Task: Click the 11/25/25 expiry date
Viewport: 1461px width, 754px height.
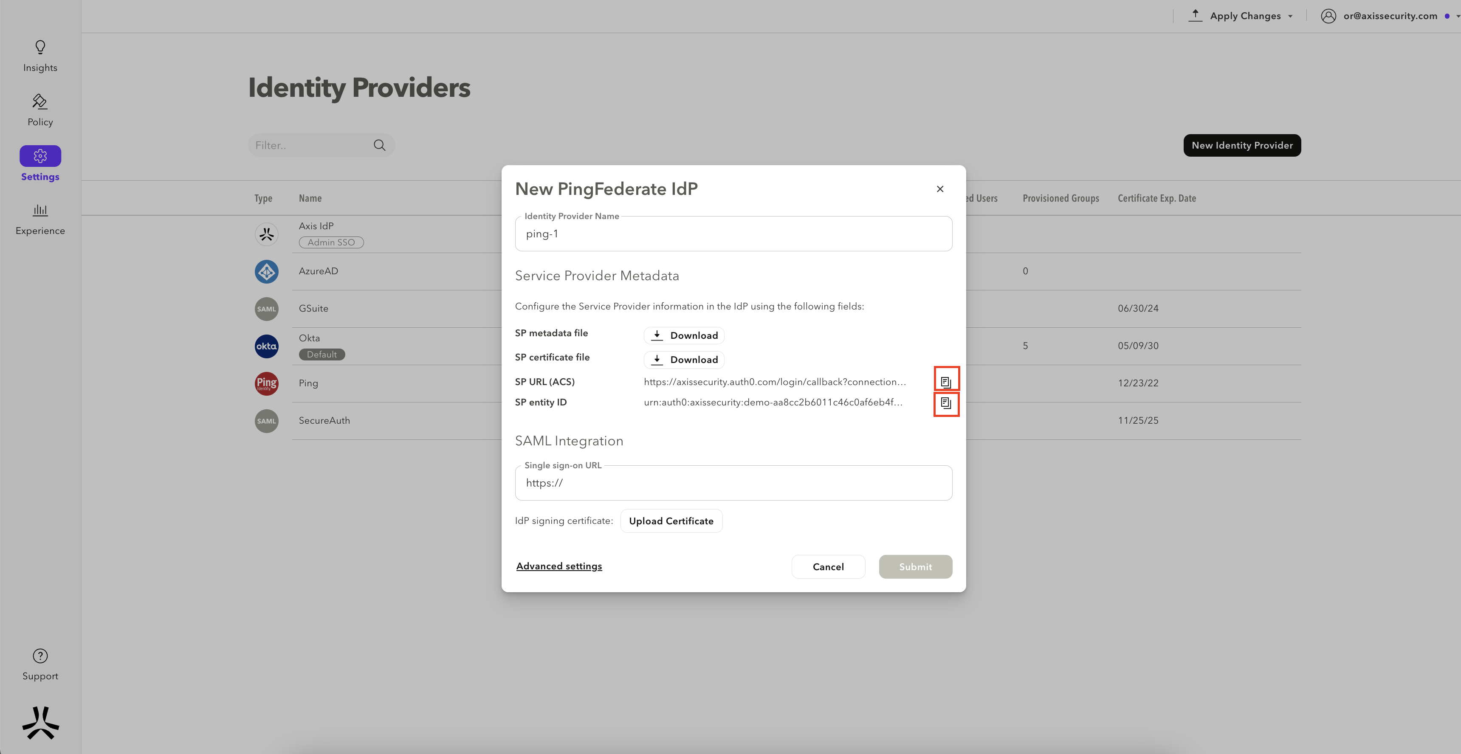Action: (x=1138, y=421)
